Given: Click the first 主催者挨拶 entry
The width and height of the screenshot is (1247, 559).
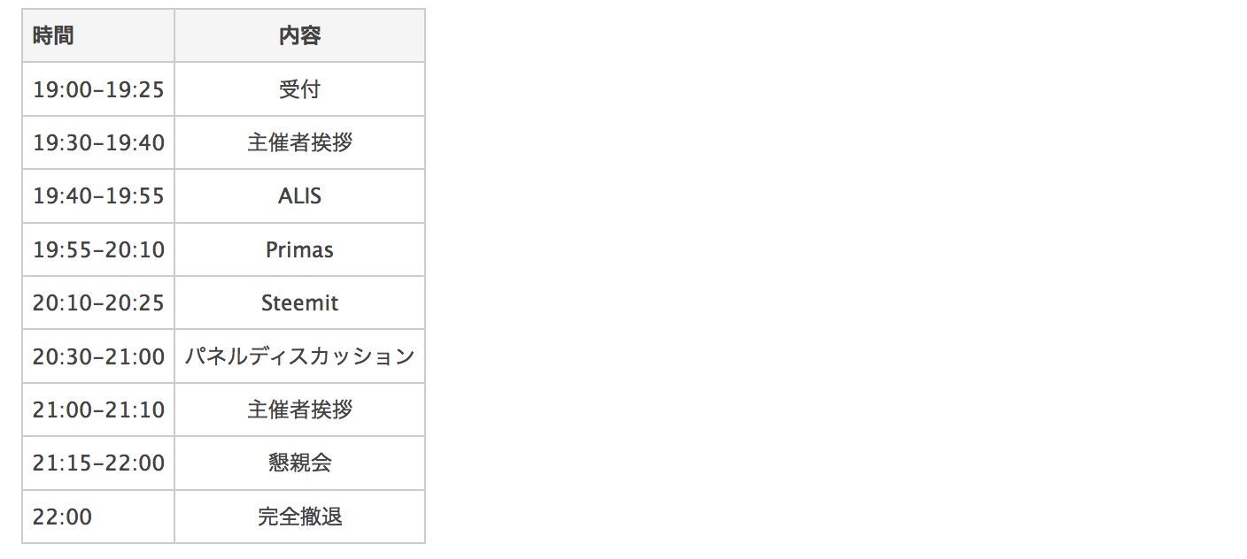Looking at the screenshot, I should [x=299, y=142].
